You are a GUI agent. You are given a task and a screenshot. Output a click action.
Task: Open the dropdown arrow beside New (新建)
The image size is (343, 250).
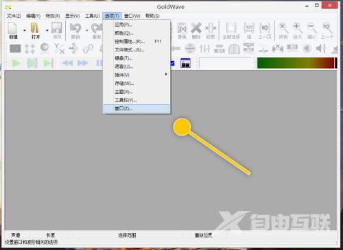tap(25, 30)
